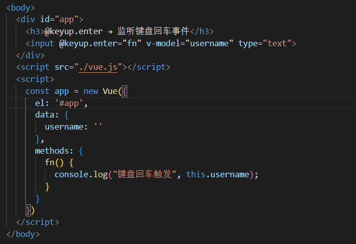Click the closing </div> tag
The width and height of the screenshot is (356, 244).
[30, 55]
